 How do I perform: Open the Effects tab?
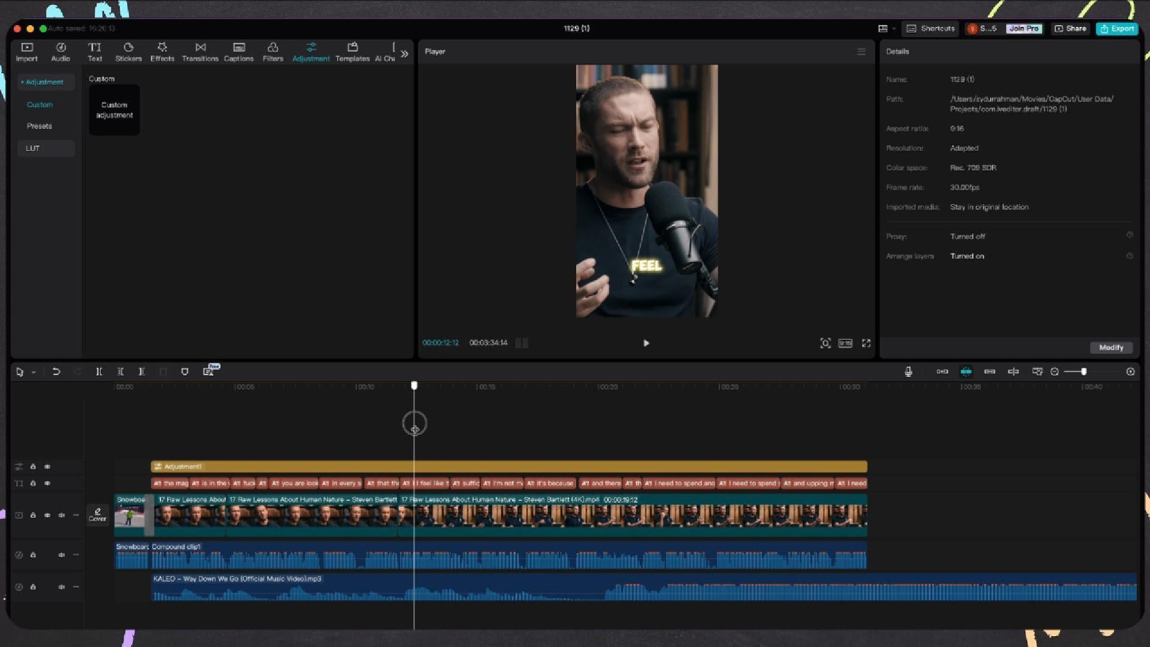point(162,52)
